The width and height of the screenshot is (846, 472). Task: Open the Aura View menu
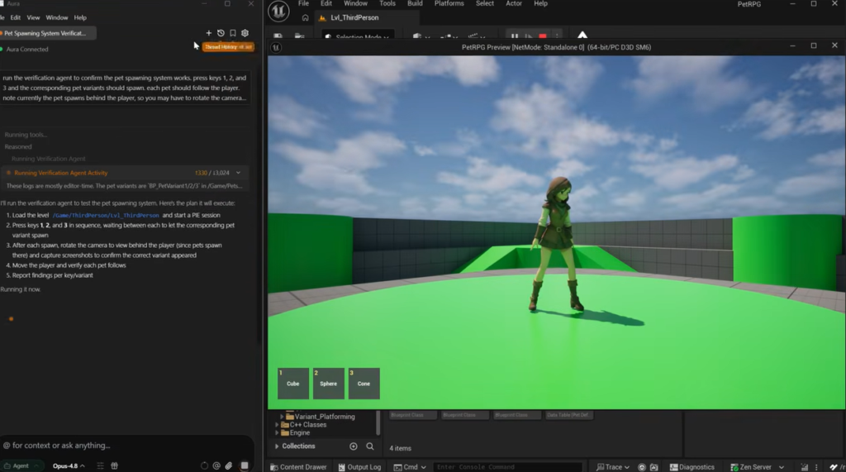(x=33, y=18)
